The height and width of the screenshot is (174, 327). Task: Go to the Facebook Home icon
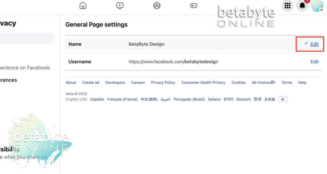coord(83,5)
